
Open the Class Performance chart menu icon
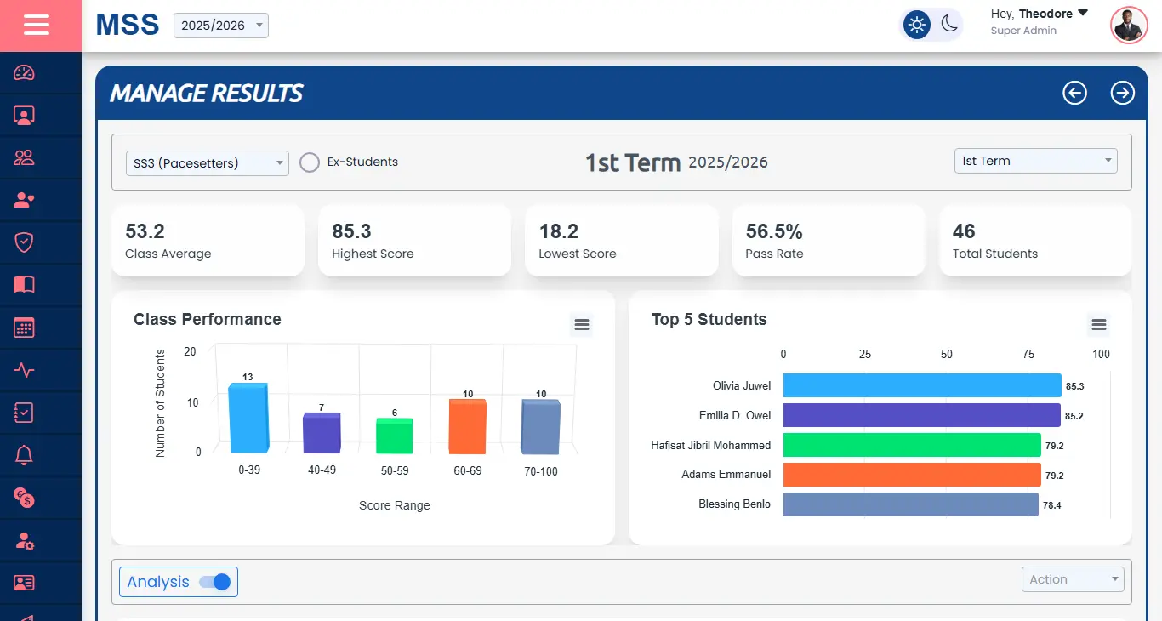click(x=581, y=324)
